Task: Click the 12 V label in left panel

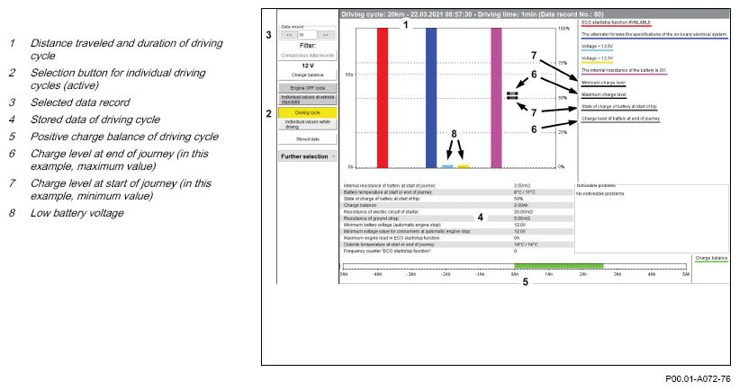Action: point(308,66)
